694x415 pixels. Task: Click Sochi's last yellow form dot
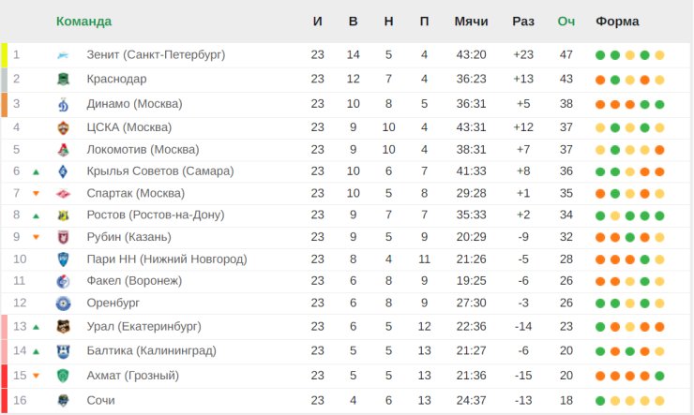tap(659, 401)
